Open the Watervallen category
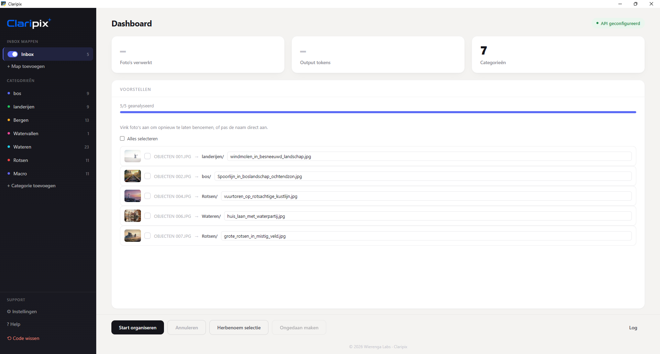 click(x=48, y=133)
